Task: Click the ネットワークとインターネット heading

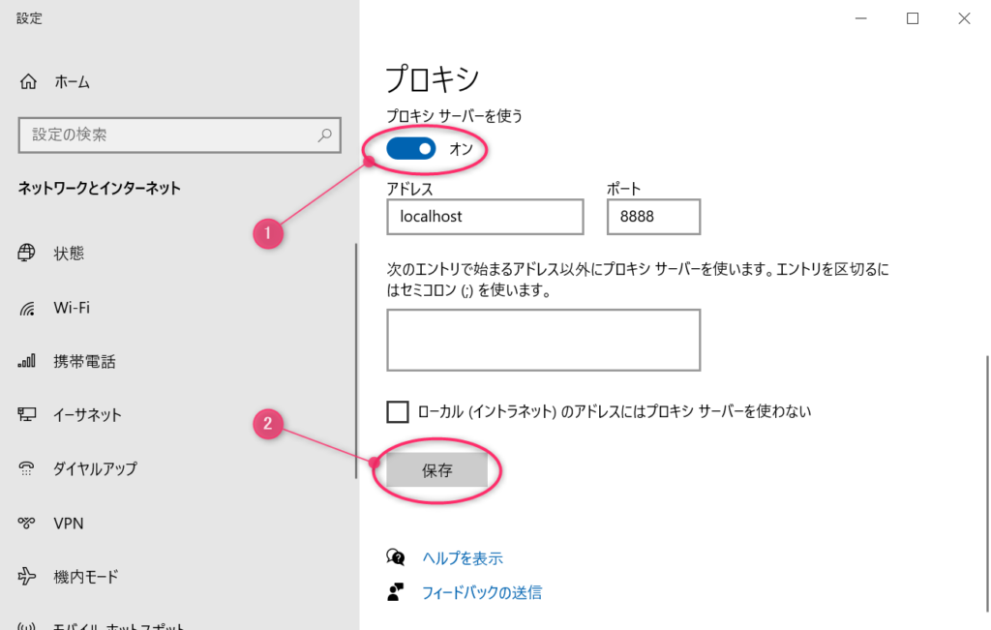Action: pyautogui.click(x=100, y=189)
